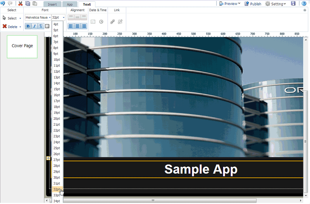The image size is (310, 204).
Task: Switch to the Insert tab
Action: click(x=52, y=4)
